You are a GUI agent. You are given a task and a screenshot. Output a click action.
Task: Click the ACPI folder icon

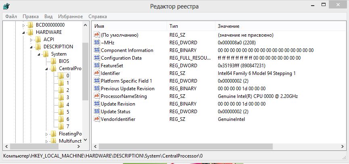[x=38, y=39]
